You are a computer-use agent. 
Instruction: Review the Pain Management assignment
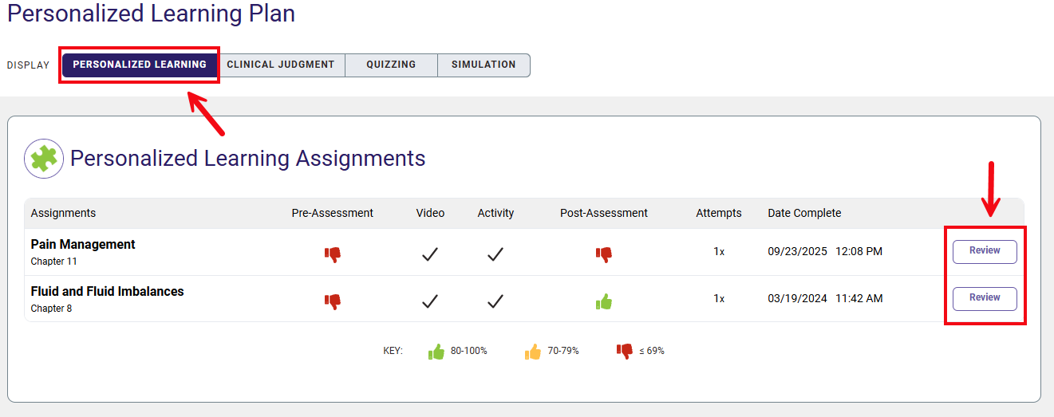(985, 251)
